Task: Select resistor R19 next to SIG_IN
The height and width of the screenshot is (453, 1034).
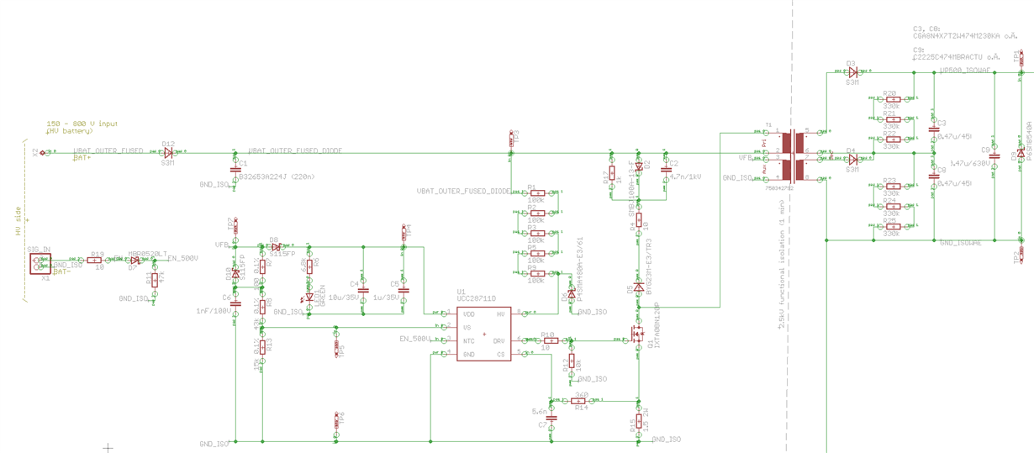Action: pyautogui.click(x=94, y=261)
